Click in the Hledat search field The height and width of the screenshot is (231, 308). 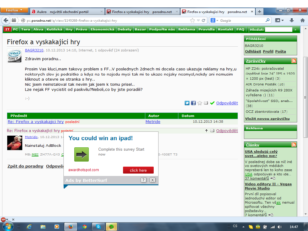(x=279, y=29)
